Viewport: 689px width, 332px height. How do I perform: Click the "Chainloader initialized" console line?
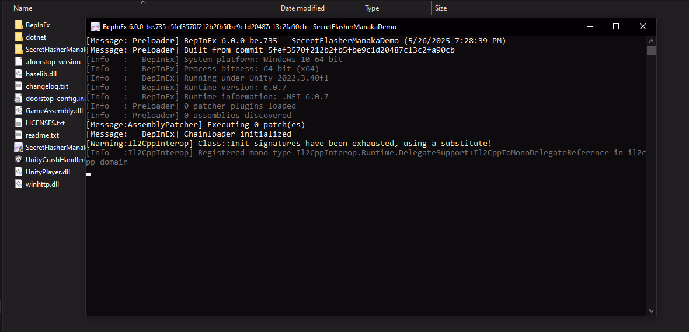click(x=189, y=134)
